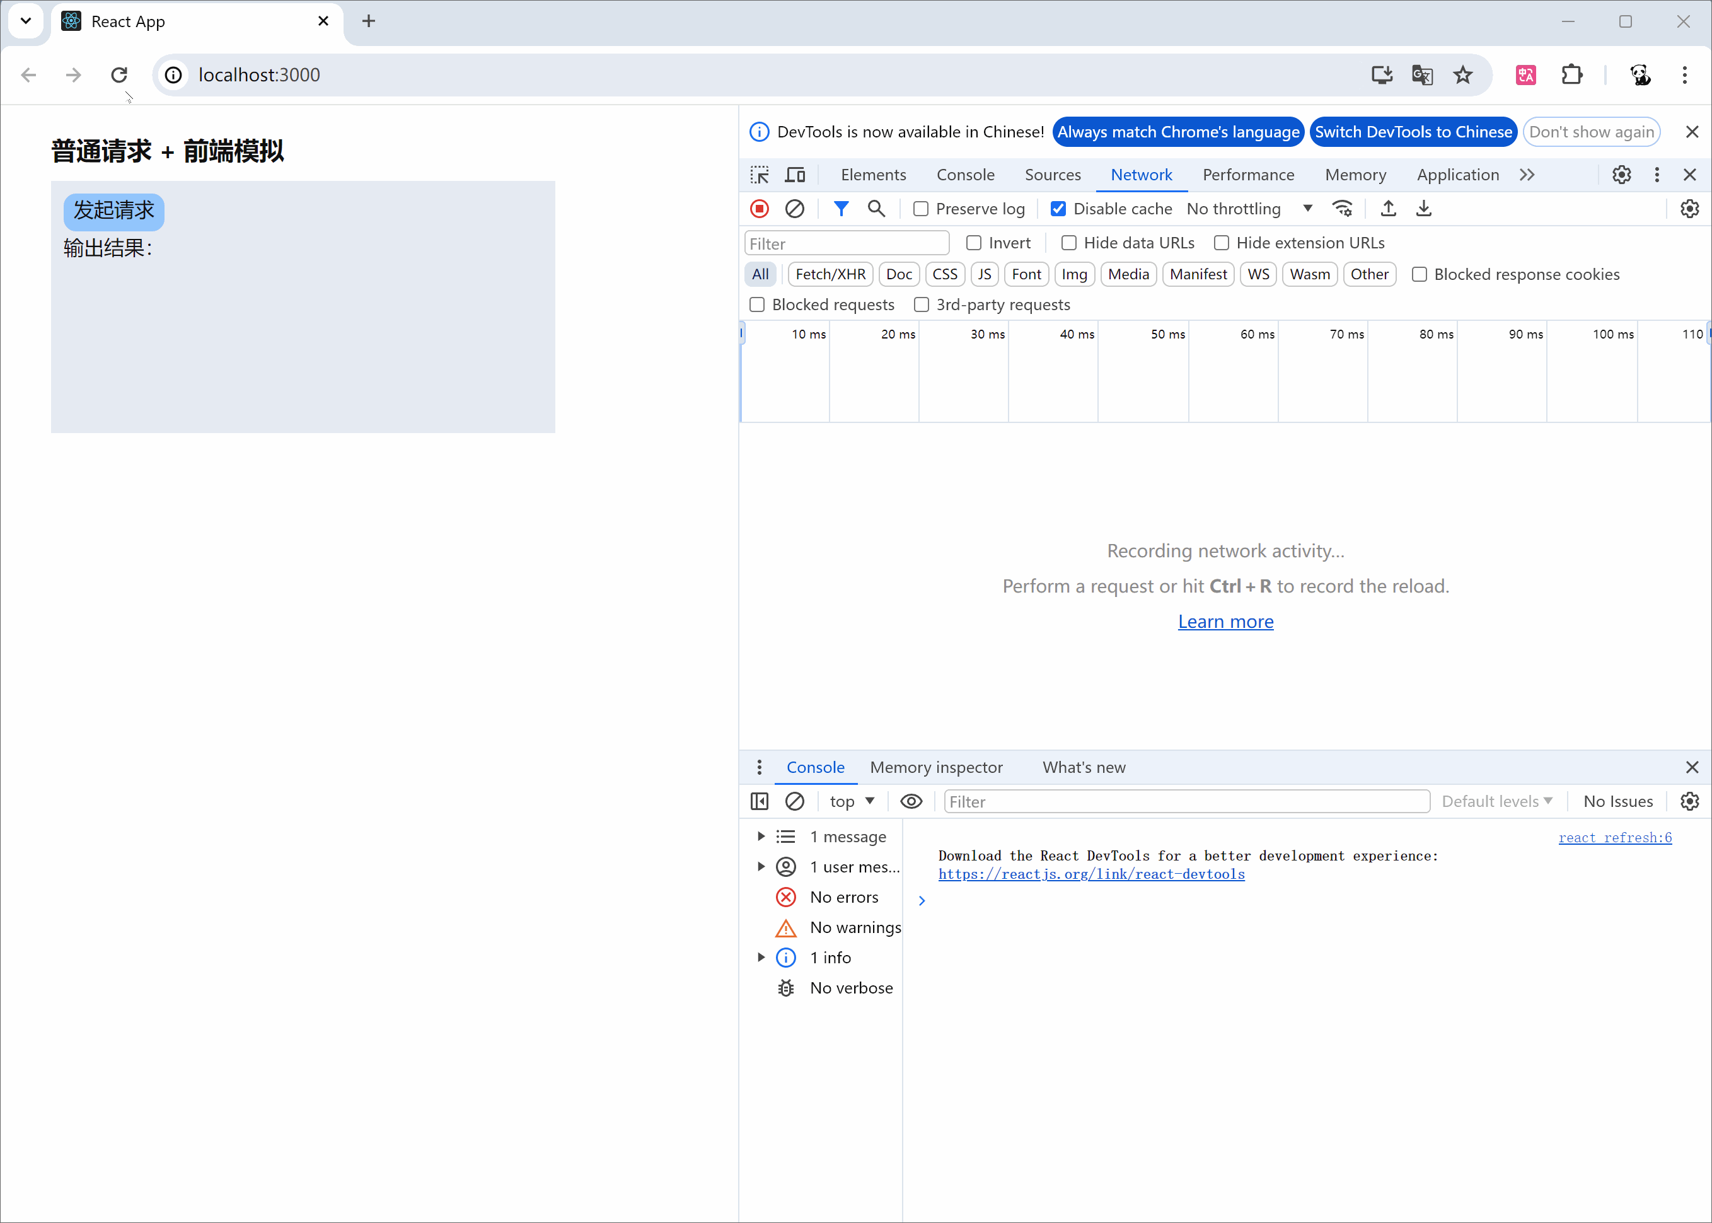Enable the Preserve log checkbox
Image resolution: width=1712 pixels, height=1223 pixels.
921,209
